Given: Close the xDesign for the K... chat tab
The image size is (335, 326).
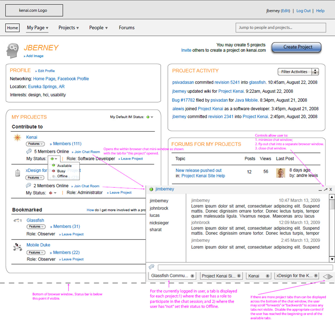Looking at the screenshot, I should click(x=316, y=275).
